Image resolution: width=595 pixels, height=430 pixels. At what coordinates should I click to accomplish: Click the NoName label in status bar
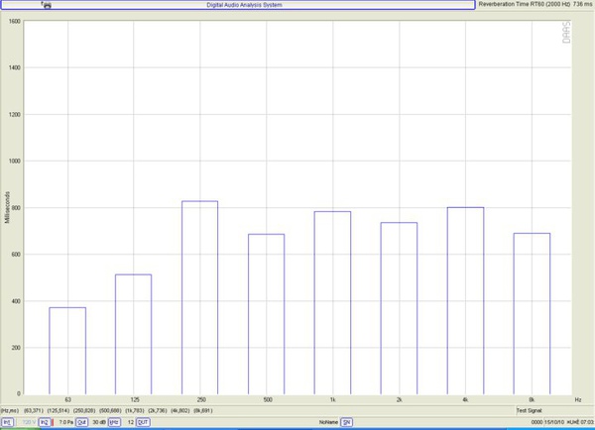328,422
